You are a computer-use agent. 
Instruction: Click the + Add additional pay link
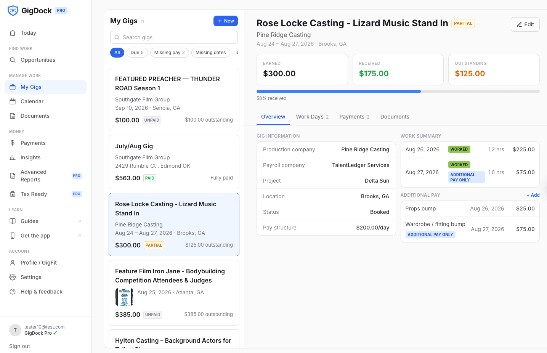coord(533,195)
